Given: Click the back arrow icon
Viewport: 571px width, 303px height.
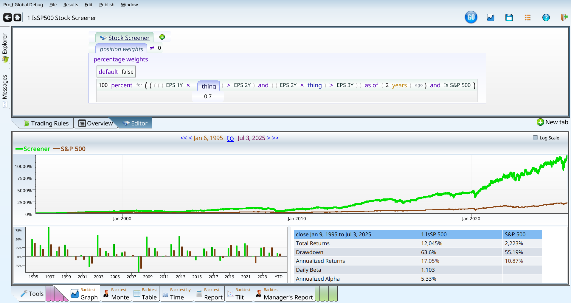Looking at the screenshot, I should 7,18.
